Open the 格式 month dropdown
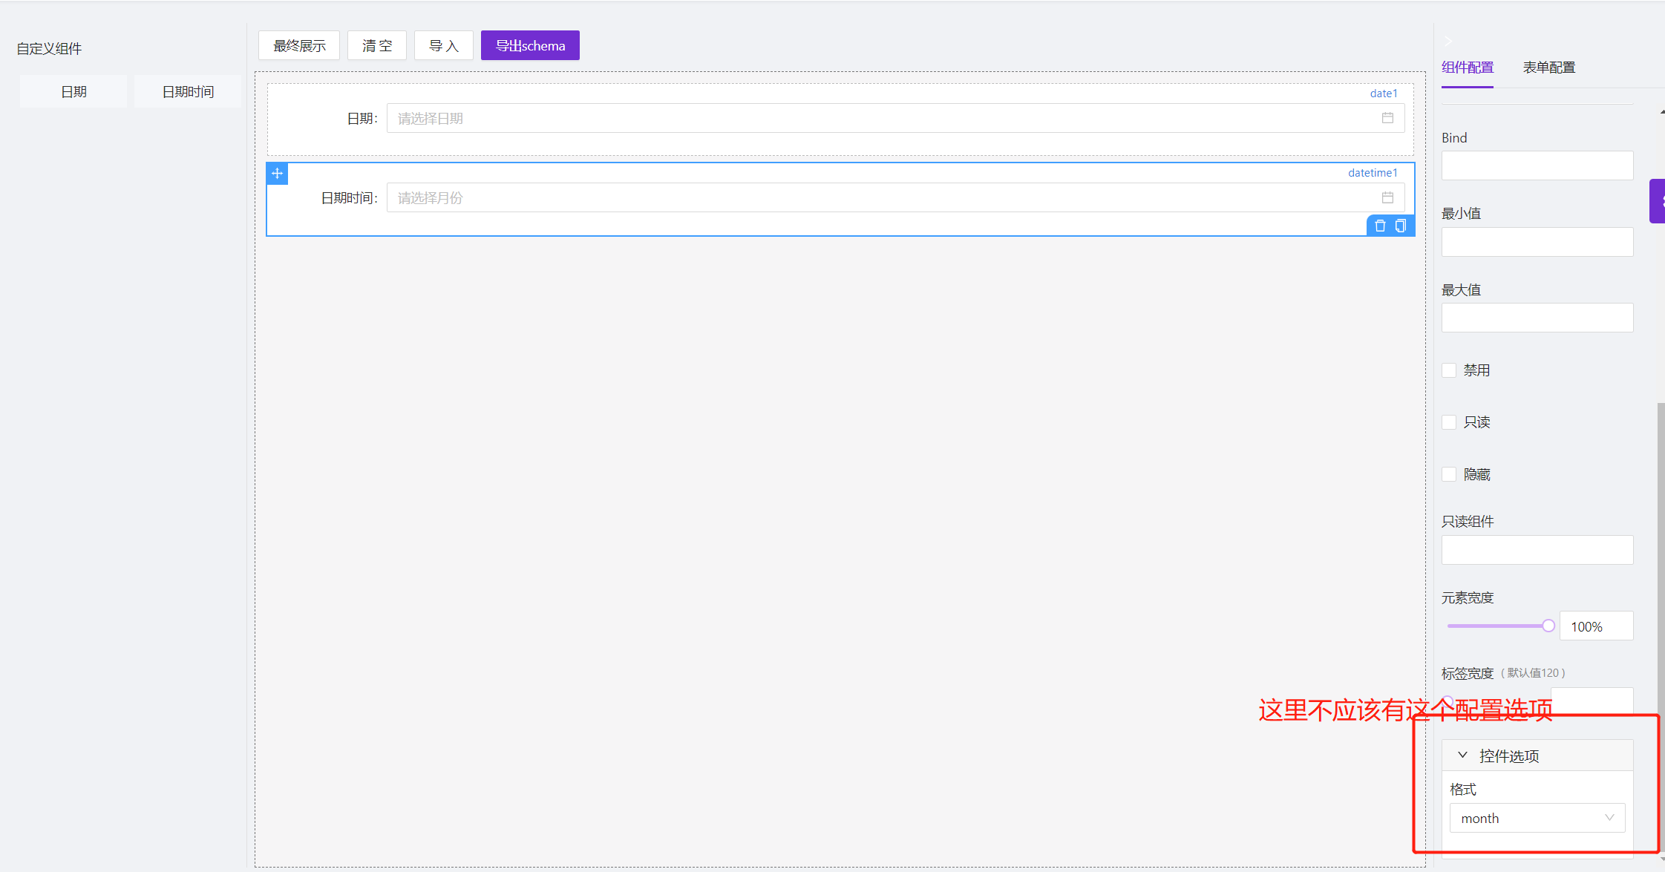Image resolution: width=1665 pixels, height=872 pixels. (1537, 818)
